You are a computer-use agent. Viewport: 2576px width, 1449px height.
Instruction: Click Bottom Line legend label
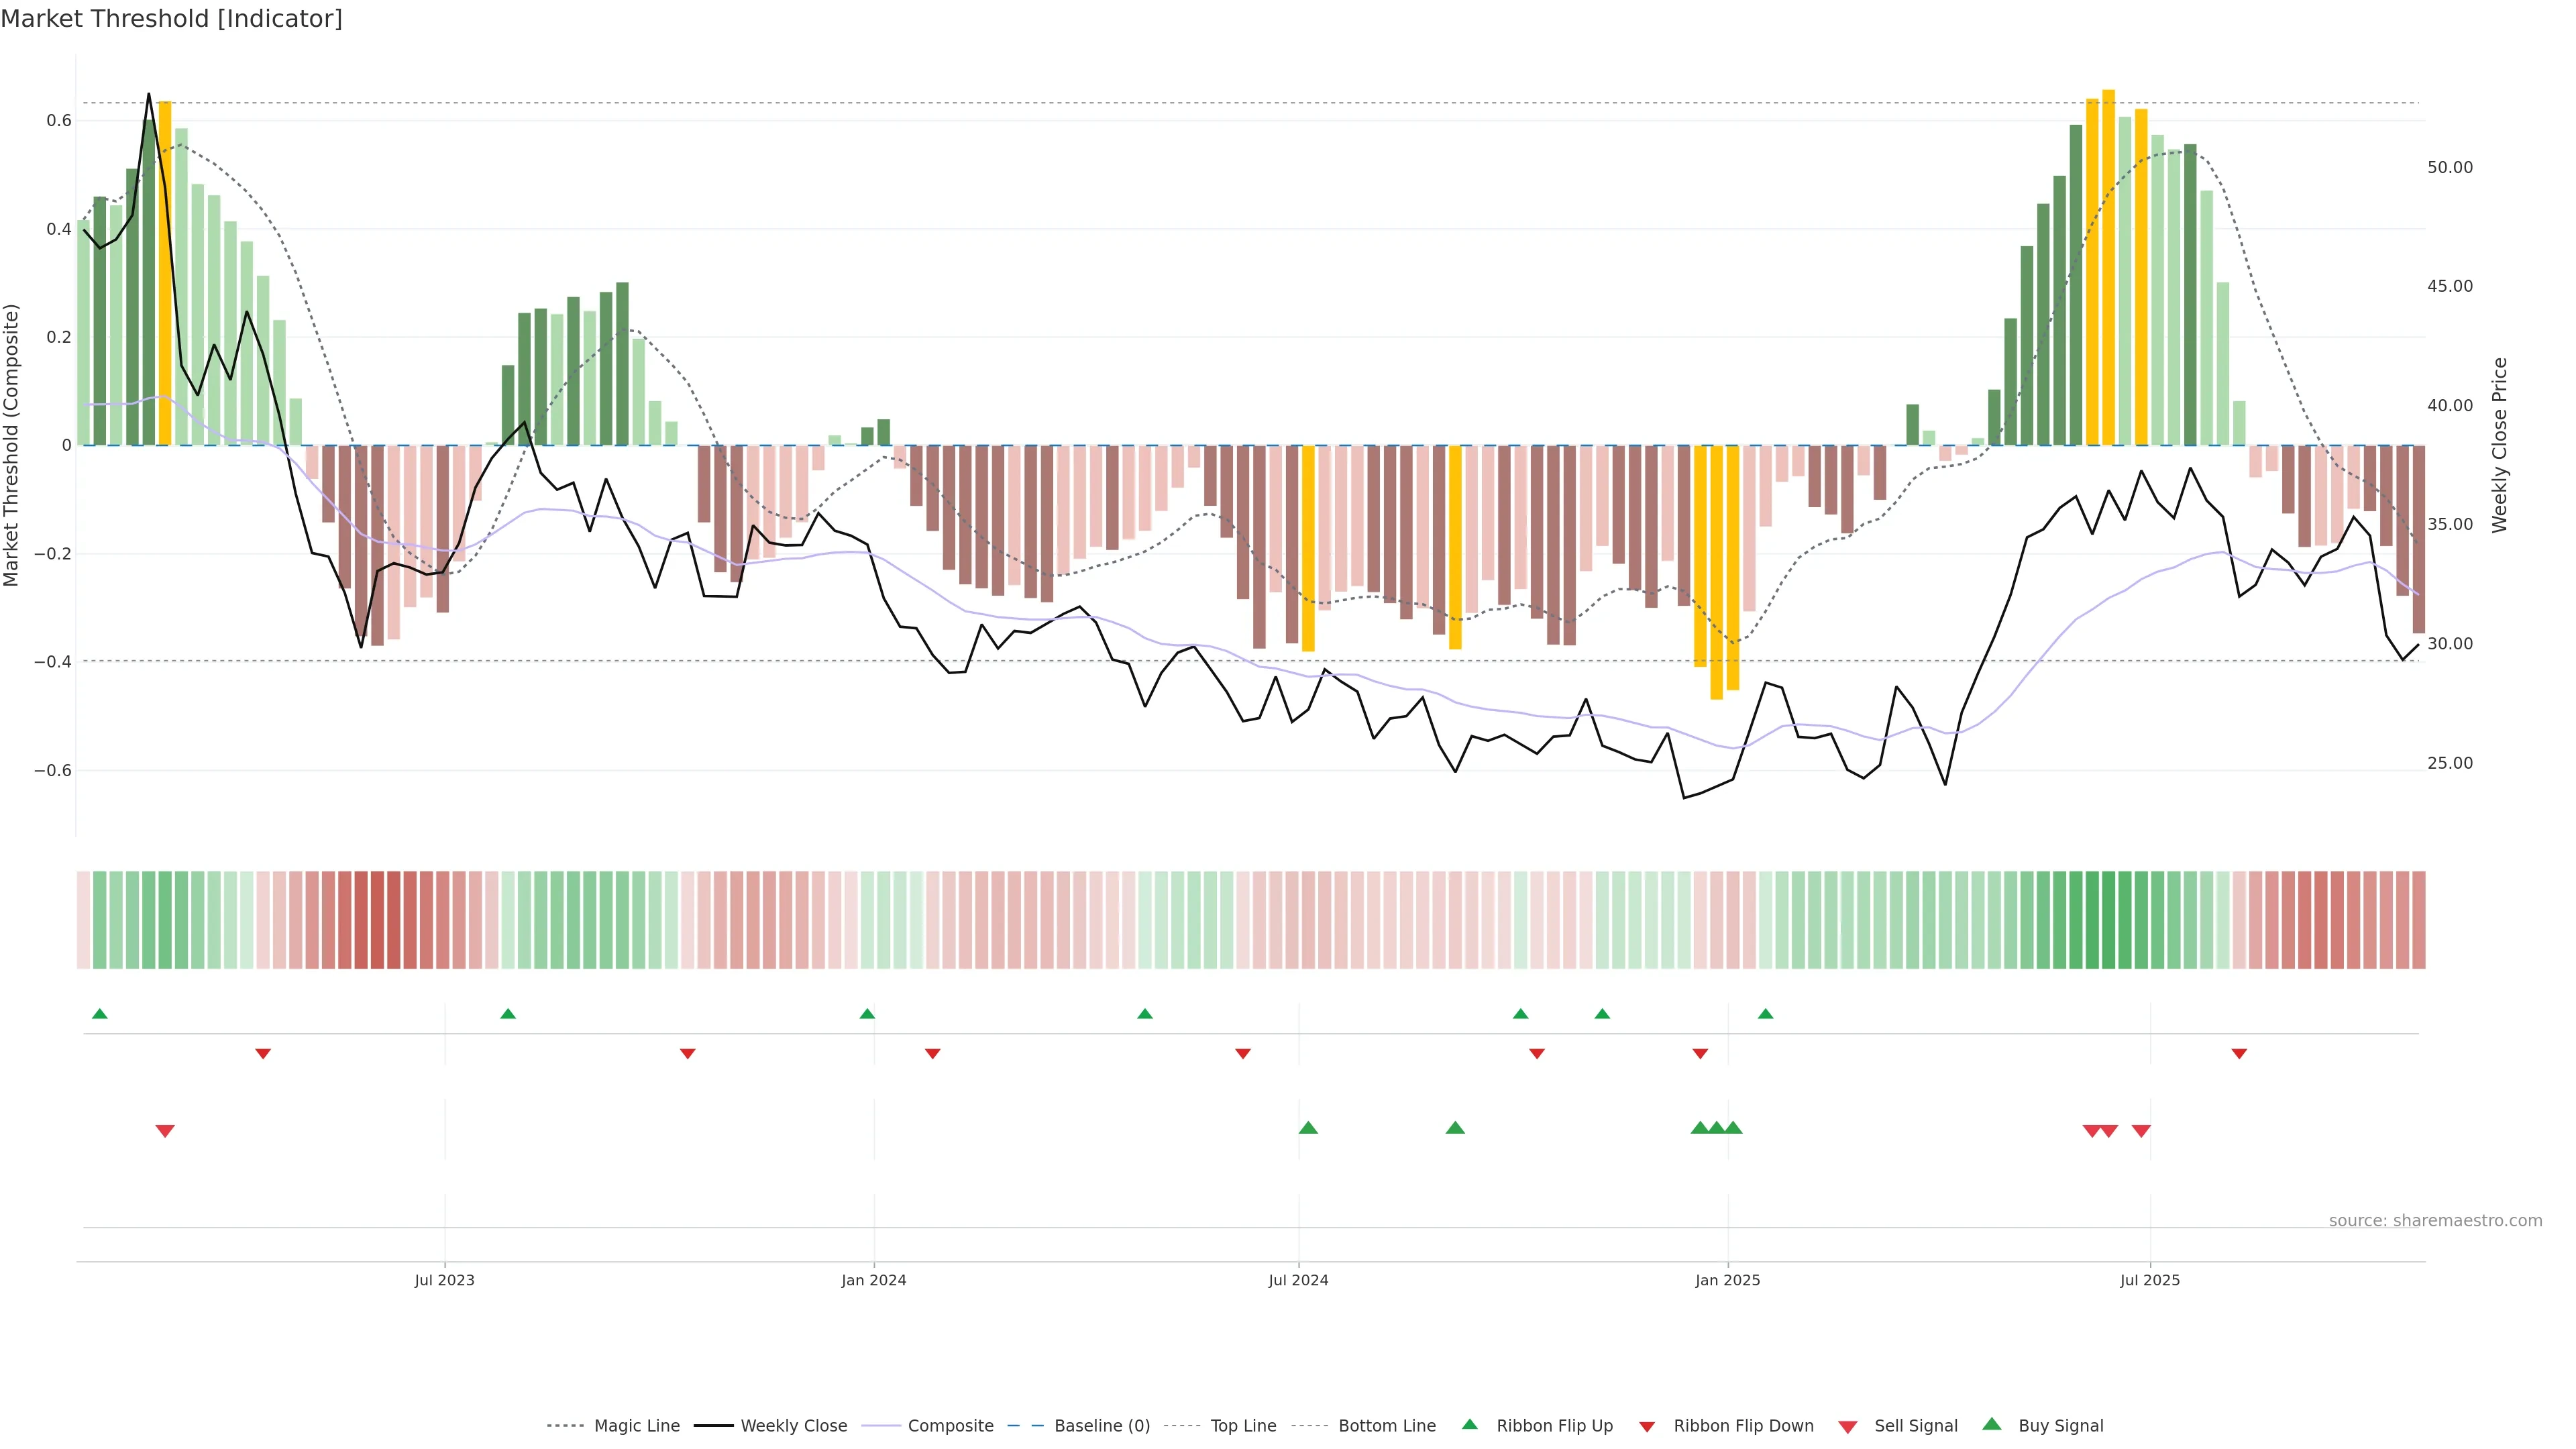(1386, 1426)
